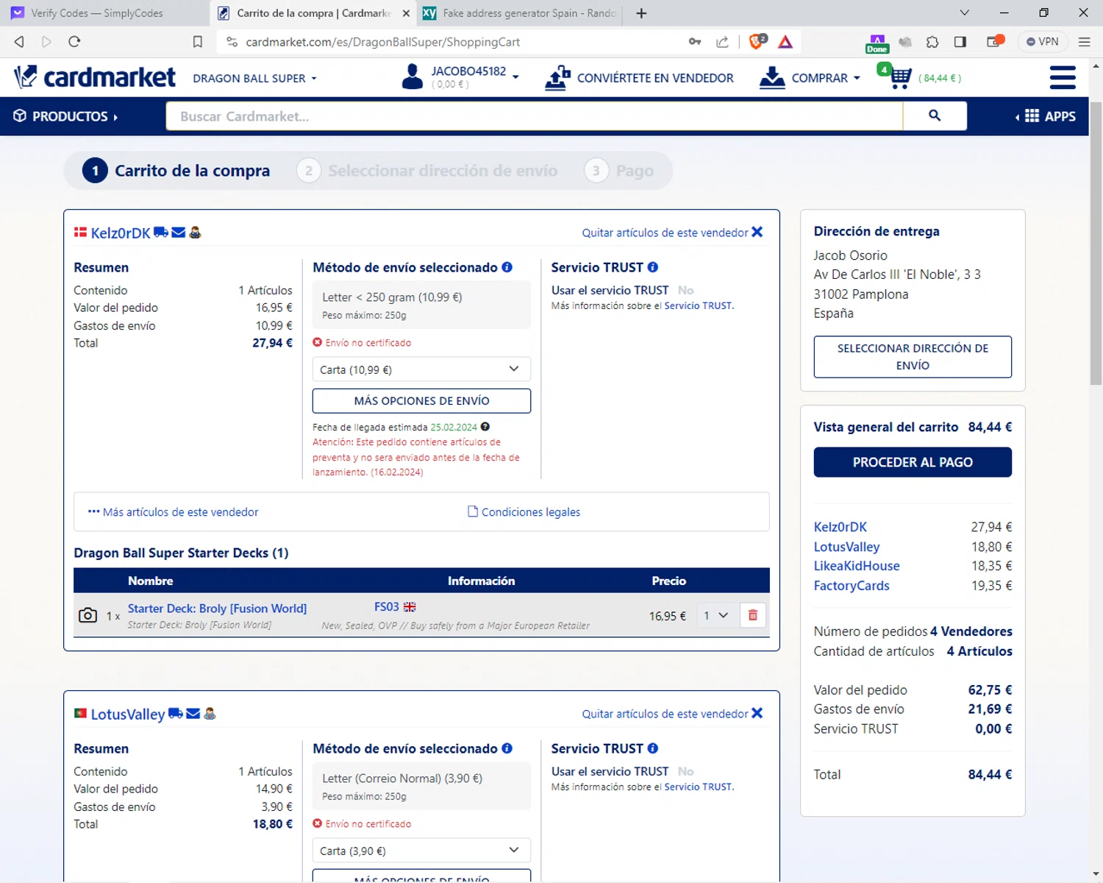Click the FS03 expansion link
Image resolution: width=1103 pixels, height=883 pixels.
click(x=387, y=607)
